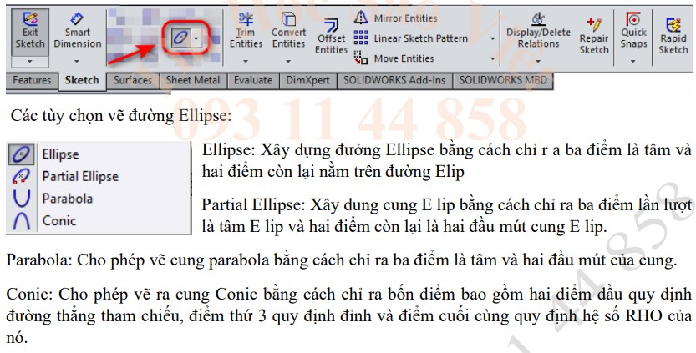Open the SOLIDWORKS MBD tab

tap(503, 81)
